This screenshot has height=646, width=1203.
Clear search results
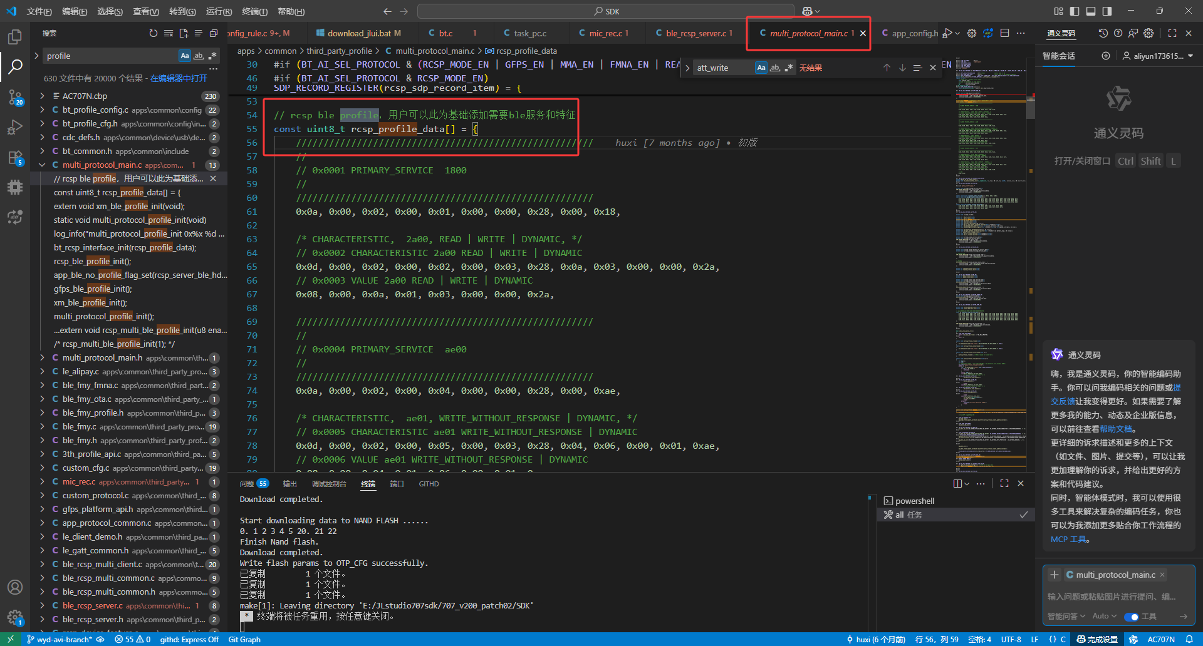(169, 33)
